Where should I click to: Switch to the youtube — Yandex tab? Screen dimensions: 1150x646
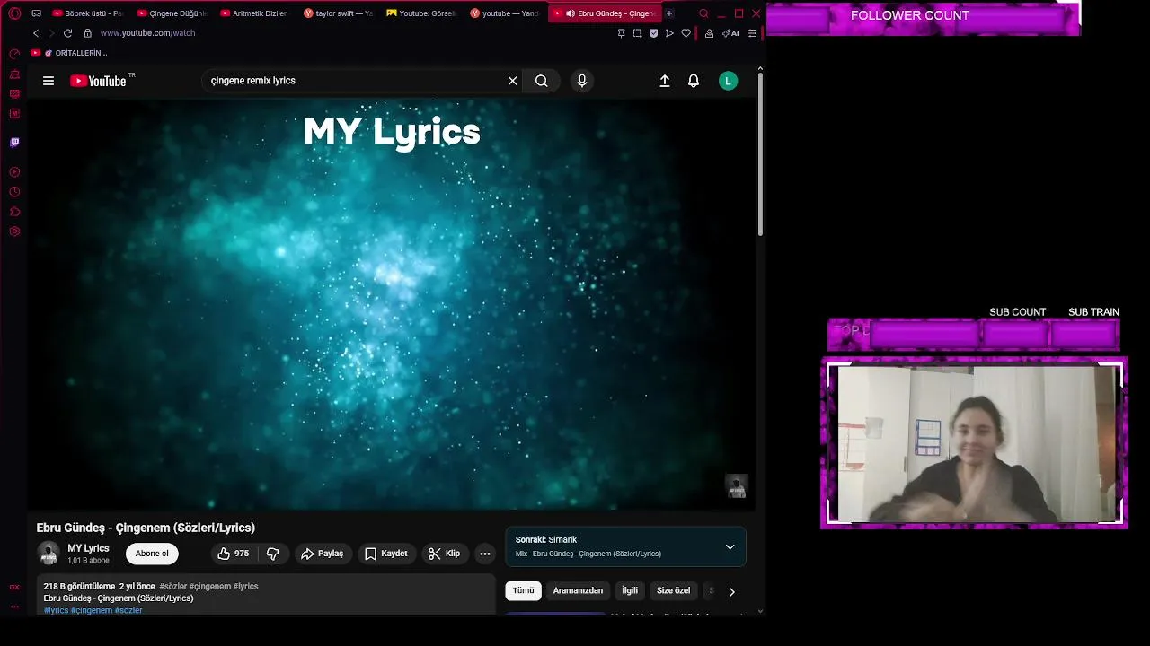(505, 13)
